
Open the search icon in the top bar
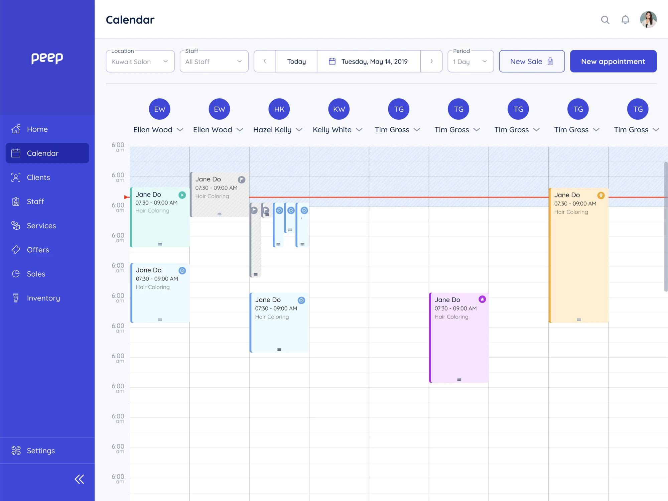pyautogui.click(x=605, y=20)
